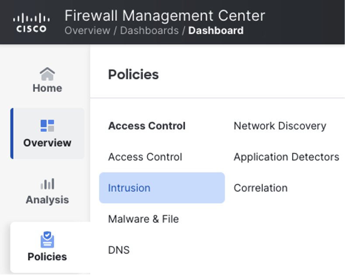Click the Dashboards breadcrumb link
Viewport: 345px width, 275px height.
(x=149, y=31)
